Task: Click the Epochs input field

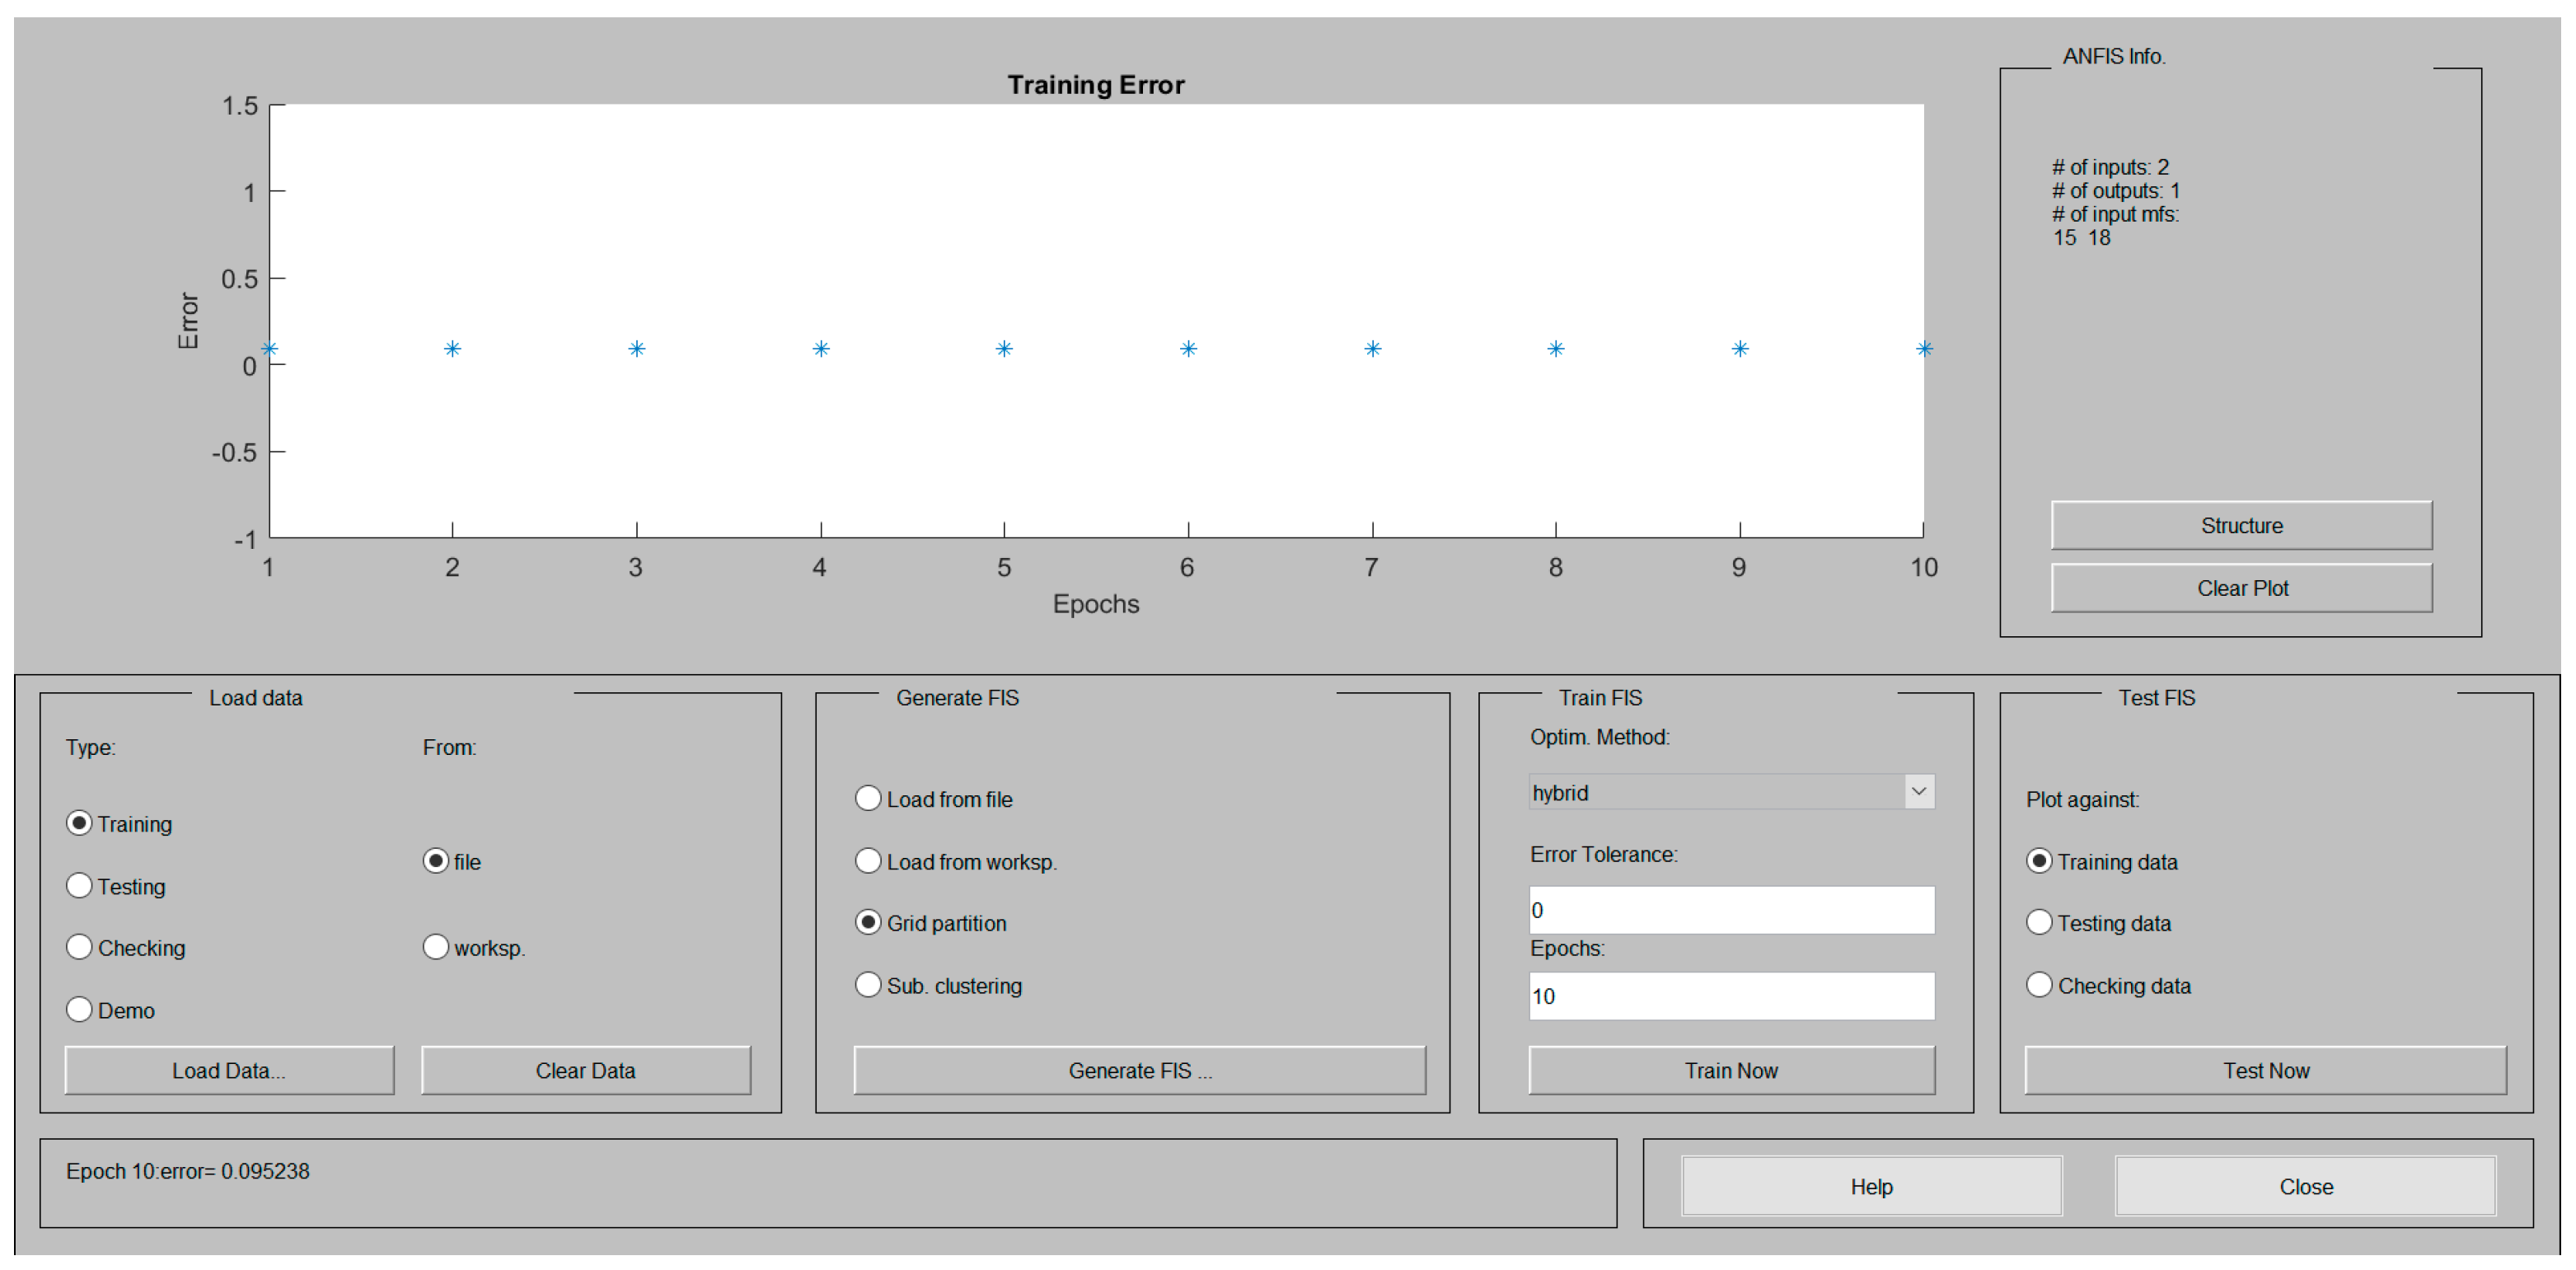Action: click(x=1731, y=996)
